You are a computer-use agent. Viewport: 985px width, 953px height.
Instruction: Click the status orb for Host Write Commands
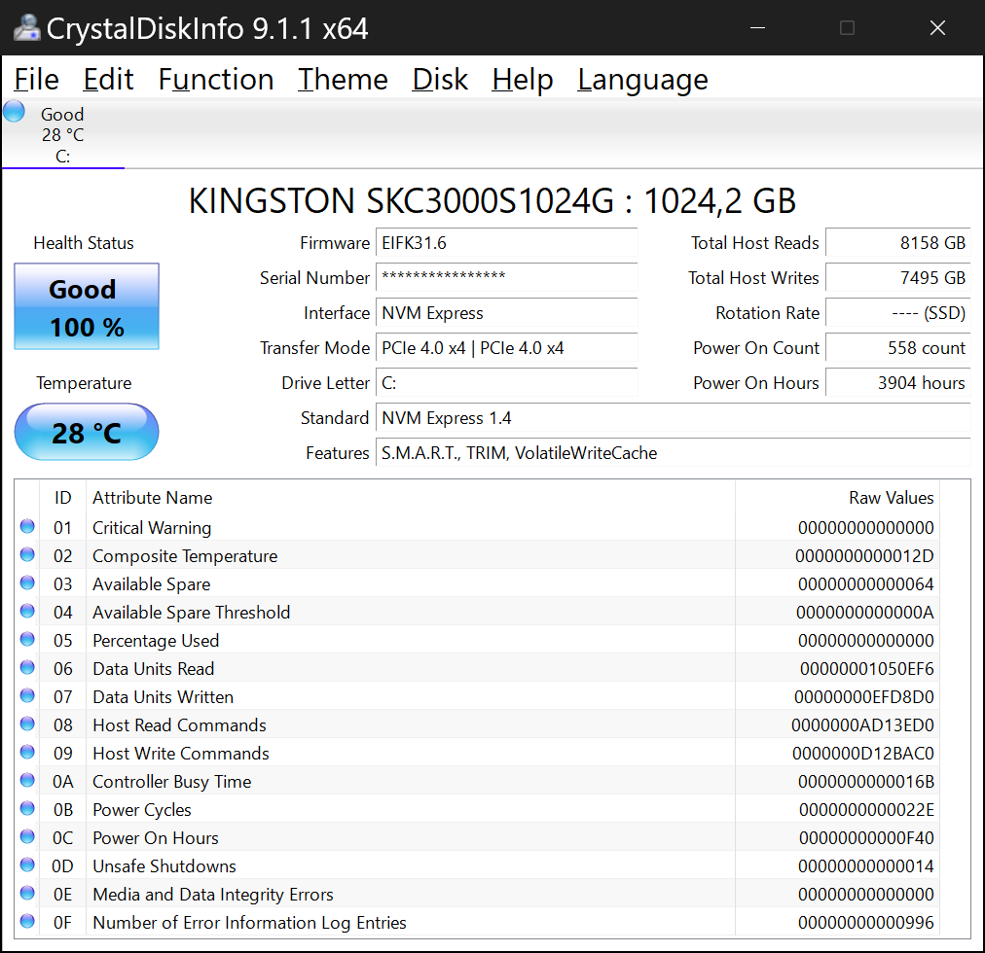[27, 752]
